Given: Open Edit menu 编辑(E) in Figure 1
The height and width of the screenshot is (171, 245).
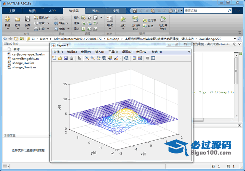Looking at the screenshot, I should coord(72,52).
